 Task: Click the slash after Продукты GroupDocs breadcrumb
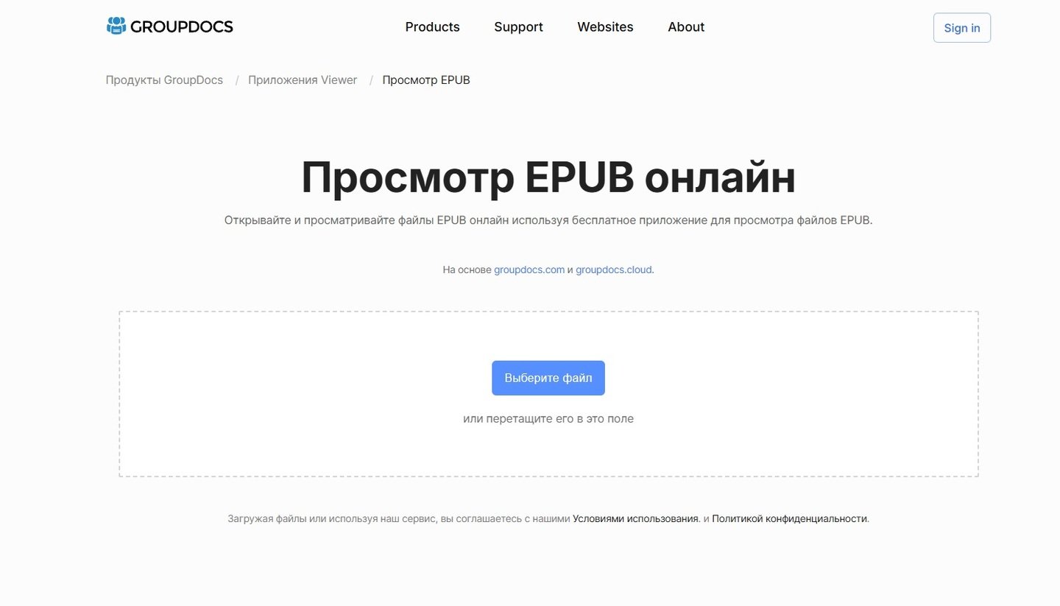[236, 80]
